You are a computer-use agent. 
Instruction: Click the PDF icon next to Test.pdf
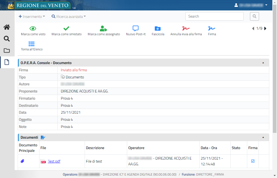pos(43,161)
